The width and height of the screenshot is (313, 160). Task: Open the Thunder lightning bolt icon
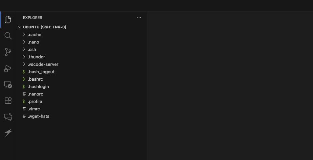pyautogui.click(x=8, y=133)
